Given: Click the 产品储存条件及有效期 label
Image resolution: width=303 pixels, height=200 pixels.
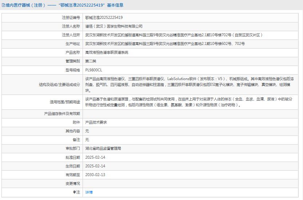Looking at the screenshot, I should click(62, 114).
